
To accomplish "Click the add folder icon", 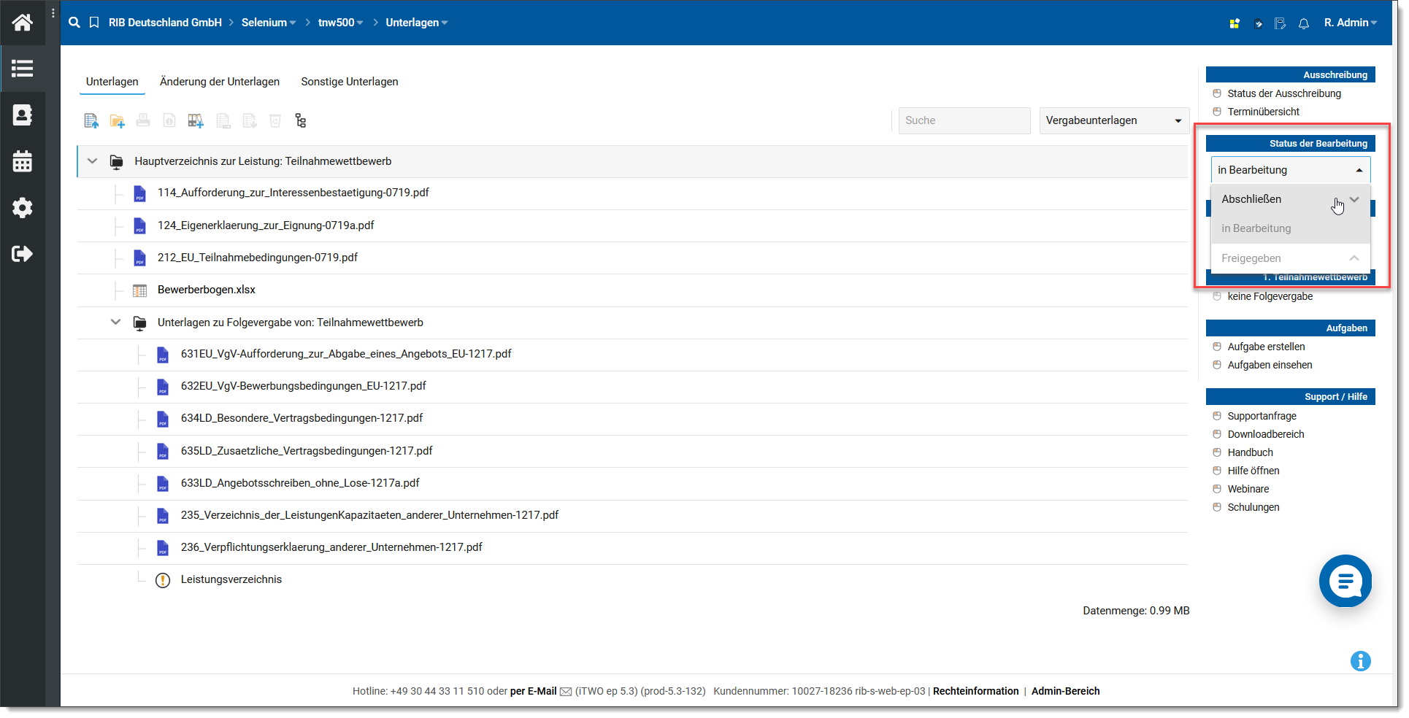I will click(117, 121).
